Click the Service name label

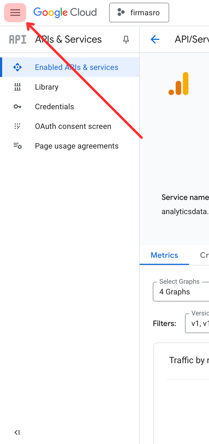185,197
